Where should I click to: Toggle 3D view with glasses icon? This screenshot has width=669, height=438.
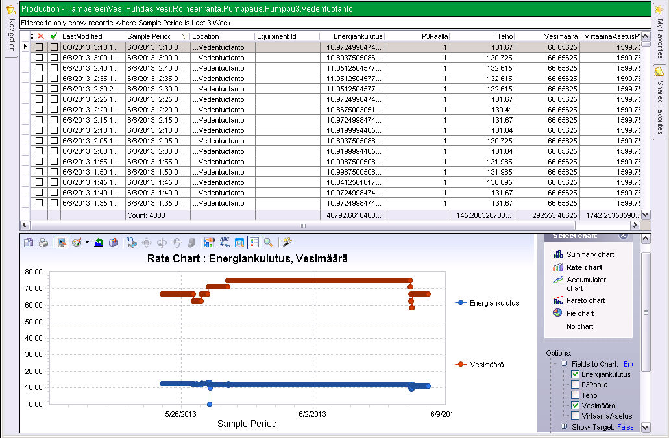click(132, 243)
